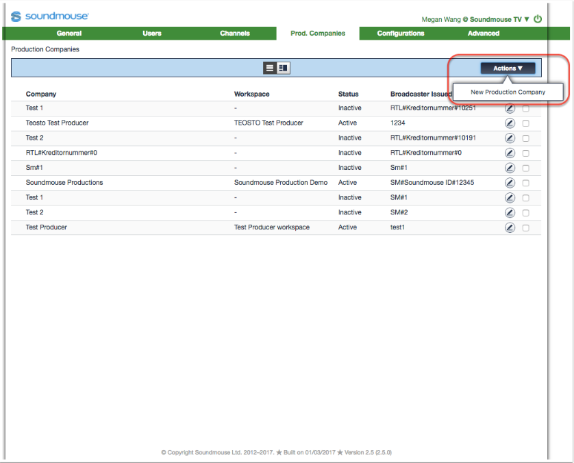This screenshot has height=463, width=574.
Task: Click the Soundmouse logo
Action: tap(49, 16)
